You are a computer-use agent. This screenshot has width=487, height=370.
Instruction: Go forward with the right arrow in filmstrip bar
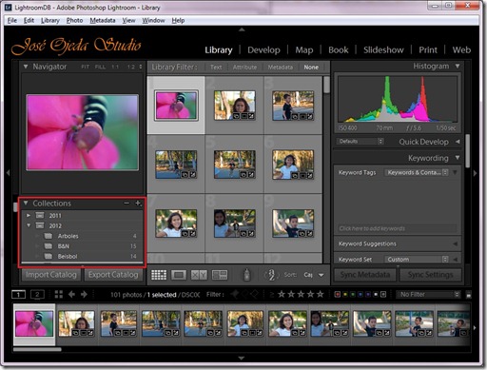[x=84, y=295]
